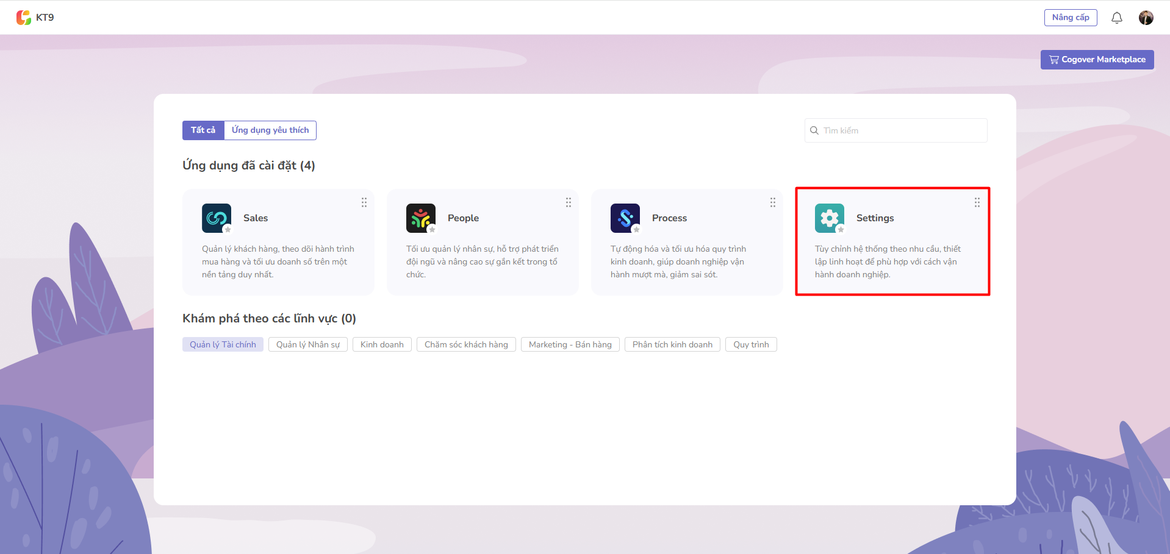1170x554 pixels.
Task: Click the notification bell icon
Action: point(1116,18)
